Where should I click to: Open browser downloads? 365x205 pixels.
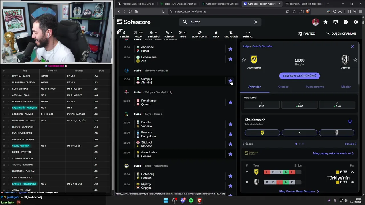340,11
